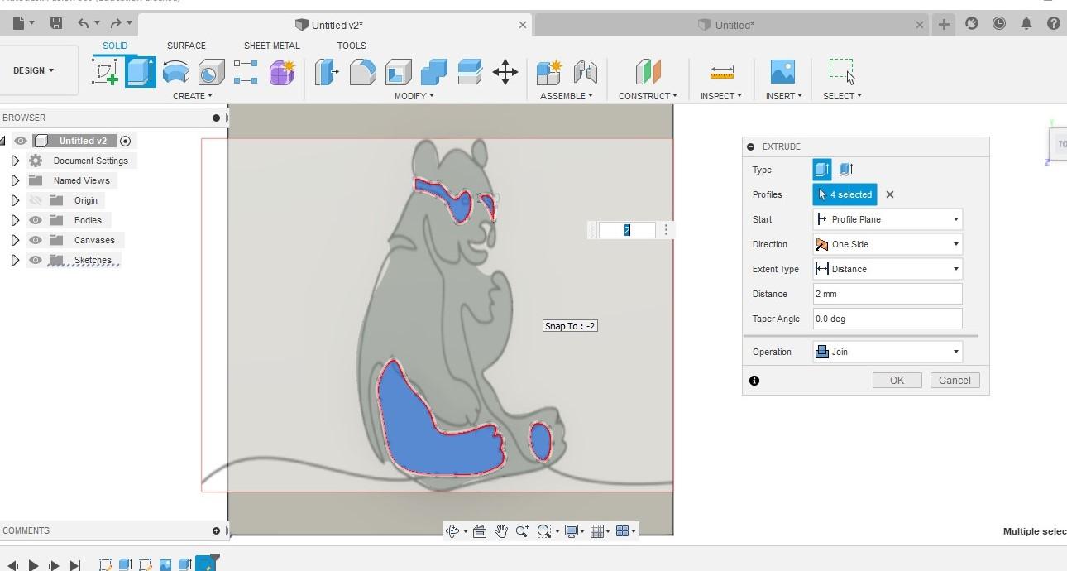Open the Direction One Side dropdown

coord(888,244)
